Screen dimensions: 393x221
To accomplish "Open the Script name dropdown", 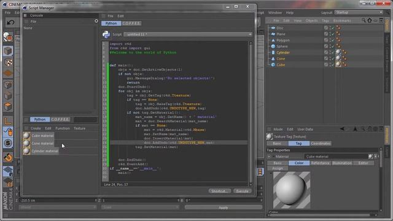I will point(188,34).
